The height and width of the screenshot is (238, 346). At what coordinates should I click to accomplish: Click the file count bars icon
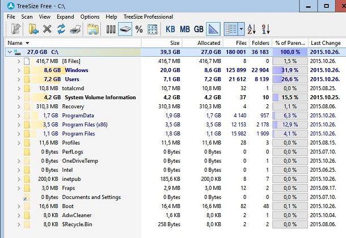coord(111,29)
